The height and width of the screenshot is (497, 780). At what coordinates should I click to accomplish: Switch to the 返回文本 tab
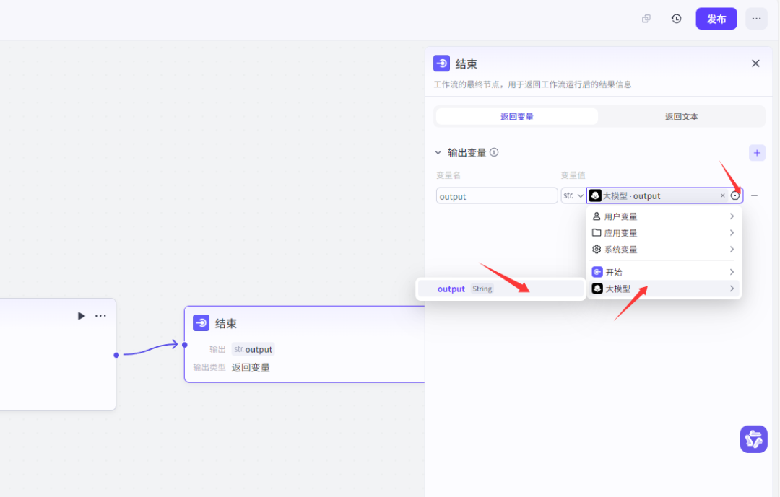682,115
